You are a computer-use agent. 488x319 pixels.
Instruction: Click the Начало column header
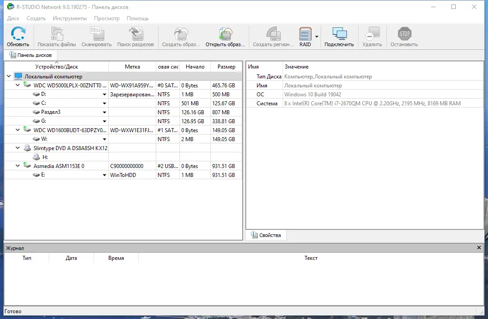tap(195, 67)
